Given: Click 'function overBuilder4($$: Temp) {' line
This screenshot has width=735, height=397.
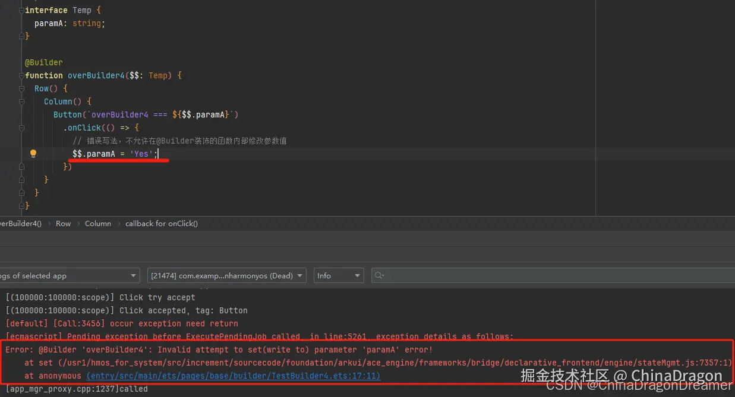Looking at the screenshot, I should [x=103, y=75].
